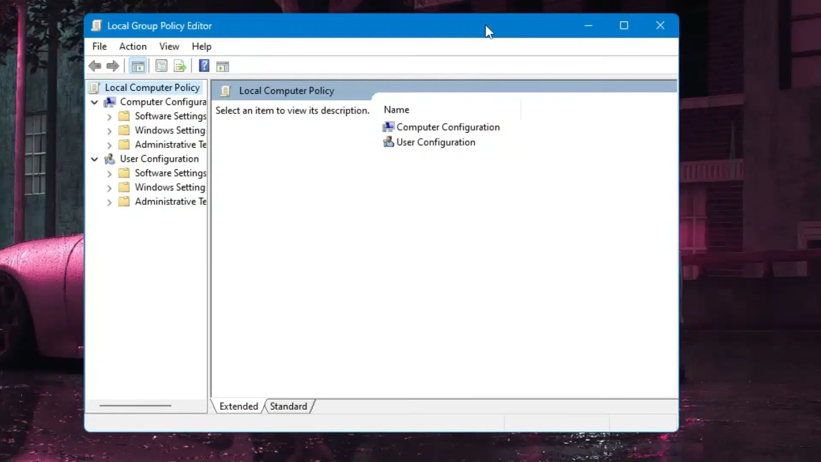Open the Action menu
The height and width of the screenshot is (462, 821).
133,46
